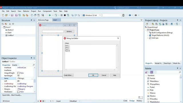The image size is (183, 103).
Task: Select ListBox1 in Structure tree
Action: [11, 35]
